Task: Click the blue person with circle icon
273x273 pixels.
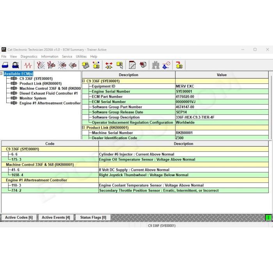Action: pyautogui.click(x=166, y=65)
